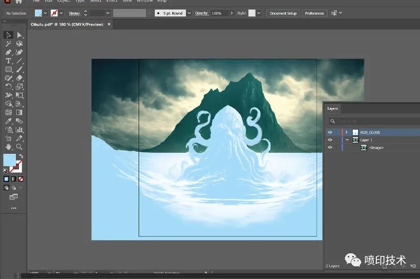Swap fill and stroke colors
The width and height of the screenshot is (420, 279).
coord(21,156)
